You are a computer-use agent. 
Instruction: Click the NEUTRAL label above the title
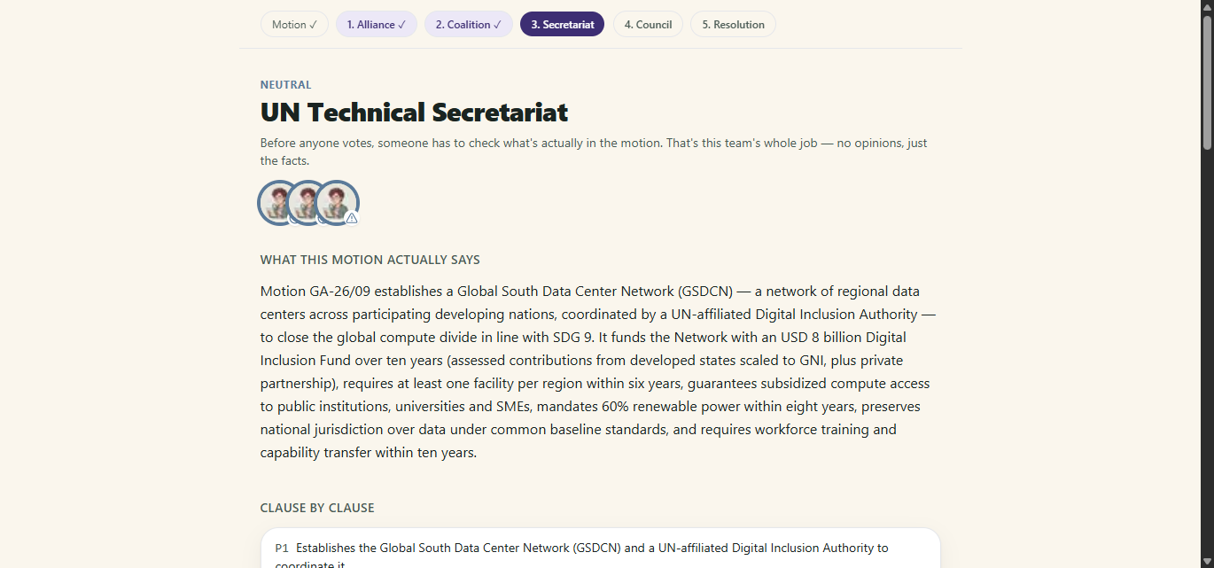[x=285, y=85]
